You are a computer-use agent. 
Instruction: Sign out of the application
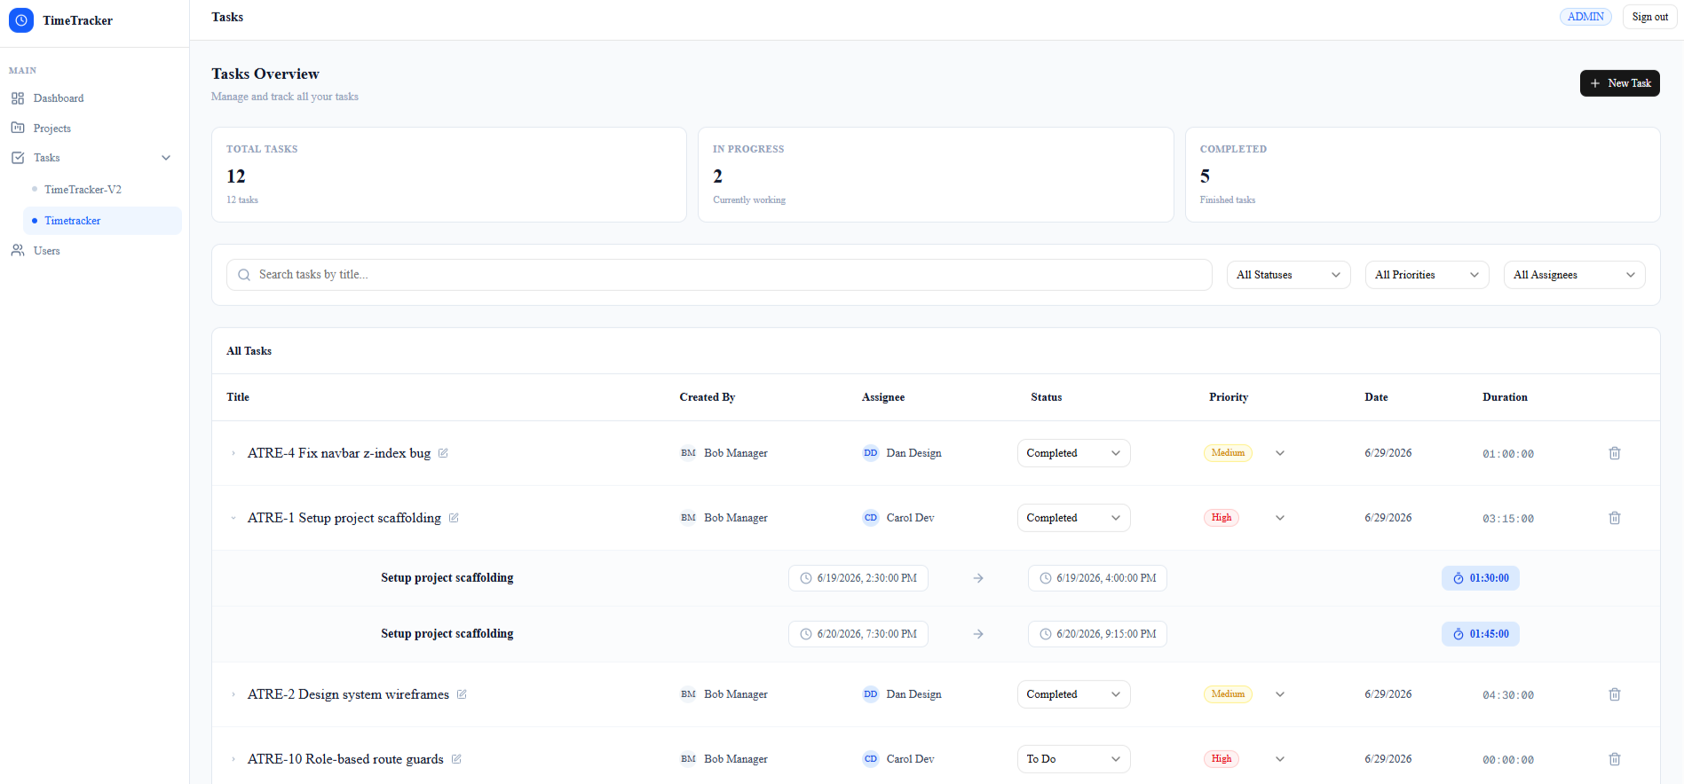pyautogui.click(x=1649, y=17)
